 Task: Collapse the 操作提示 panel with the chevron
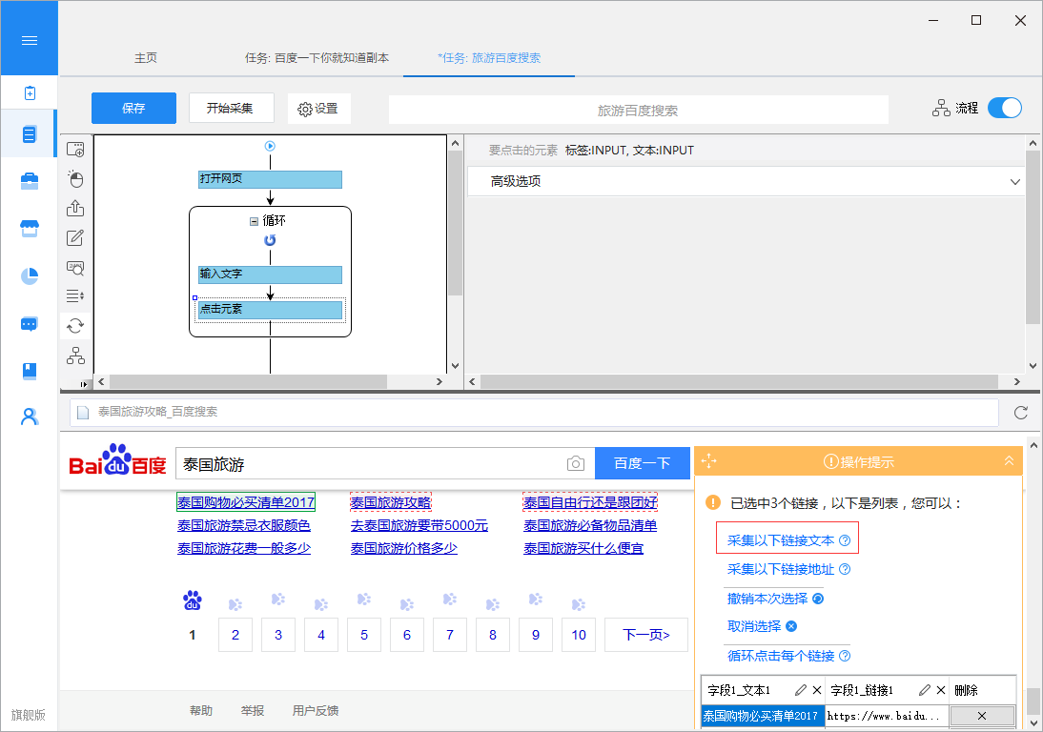1009,460
